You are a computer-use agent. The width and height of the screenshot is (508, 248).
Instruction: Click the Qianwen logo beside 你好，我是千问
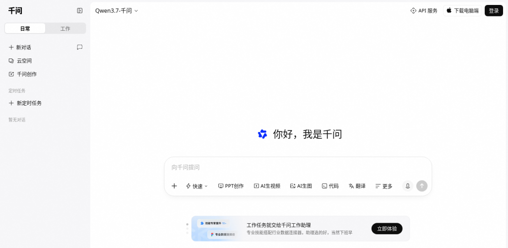262,134
